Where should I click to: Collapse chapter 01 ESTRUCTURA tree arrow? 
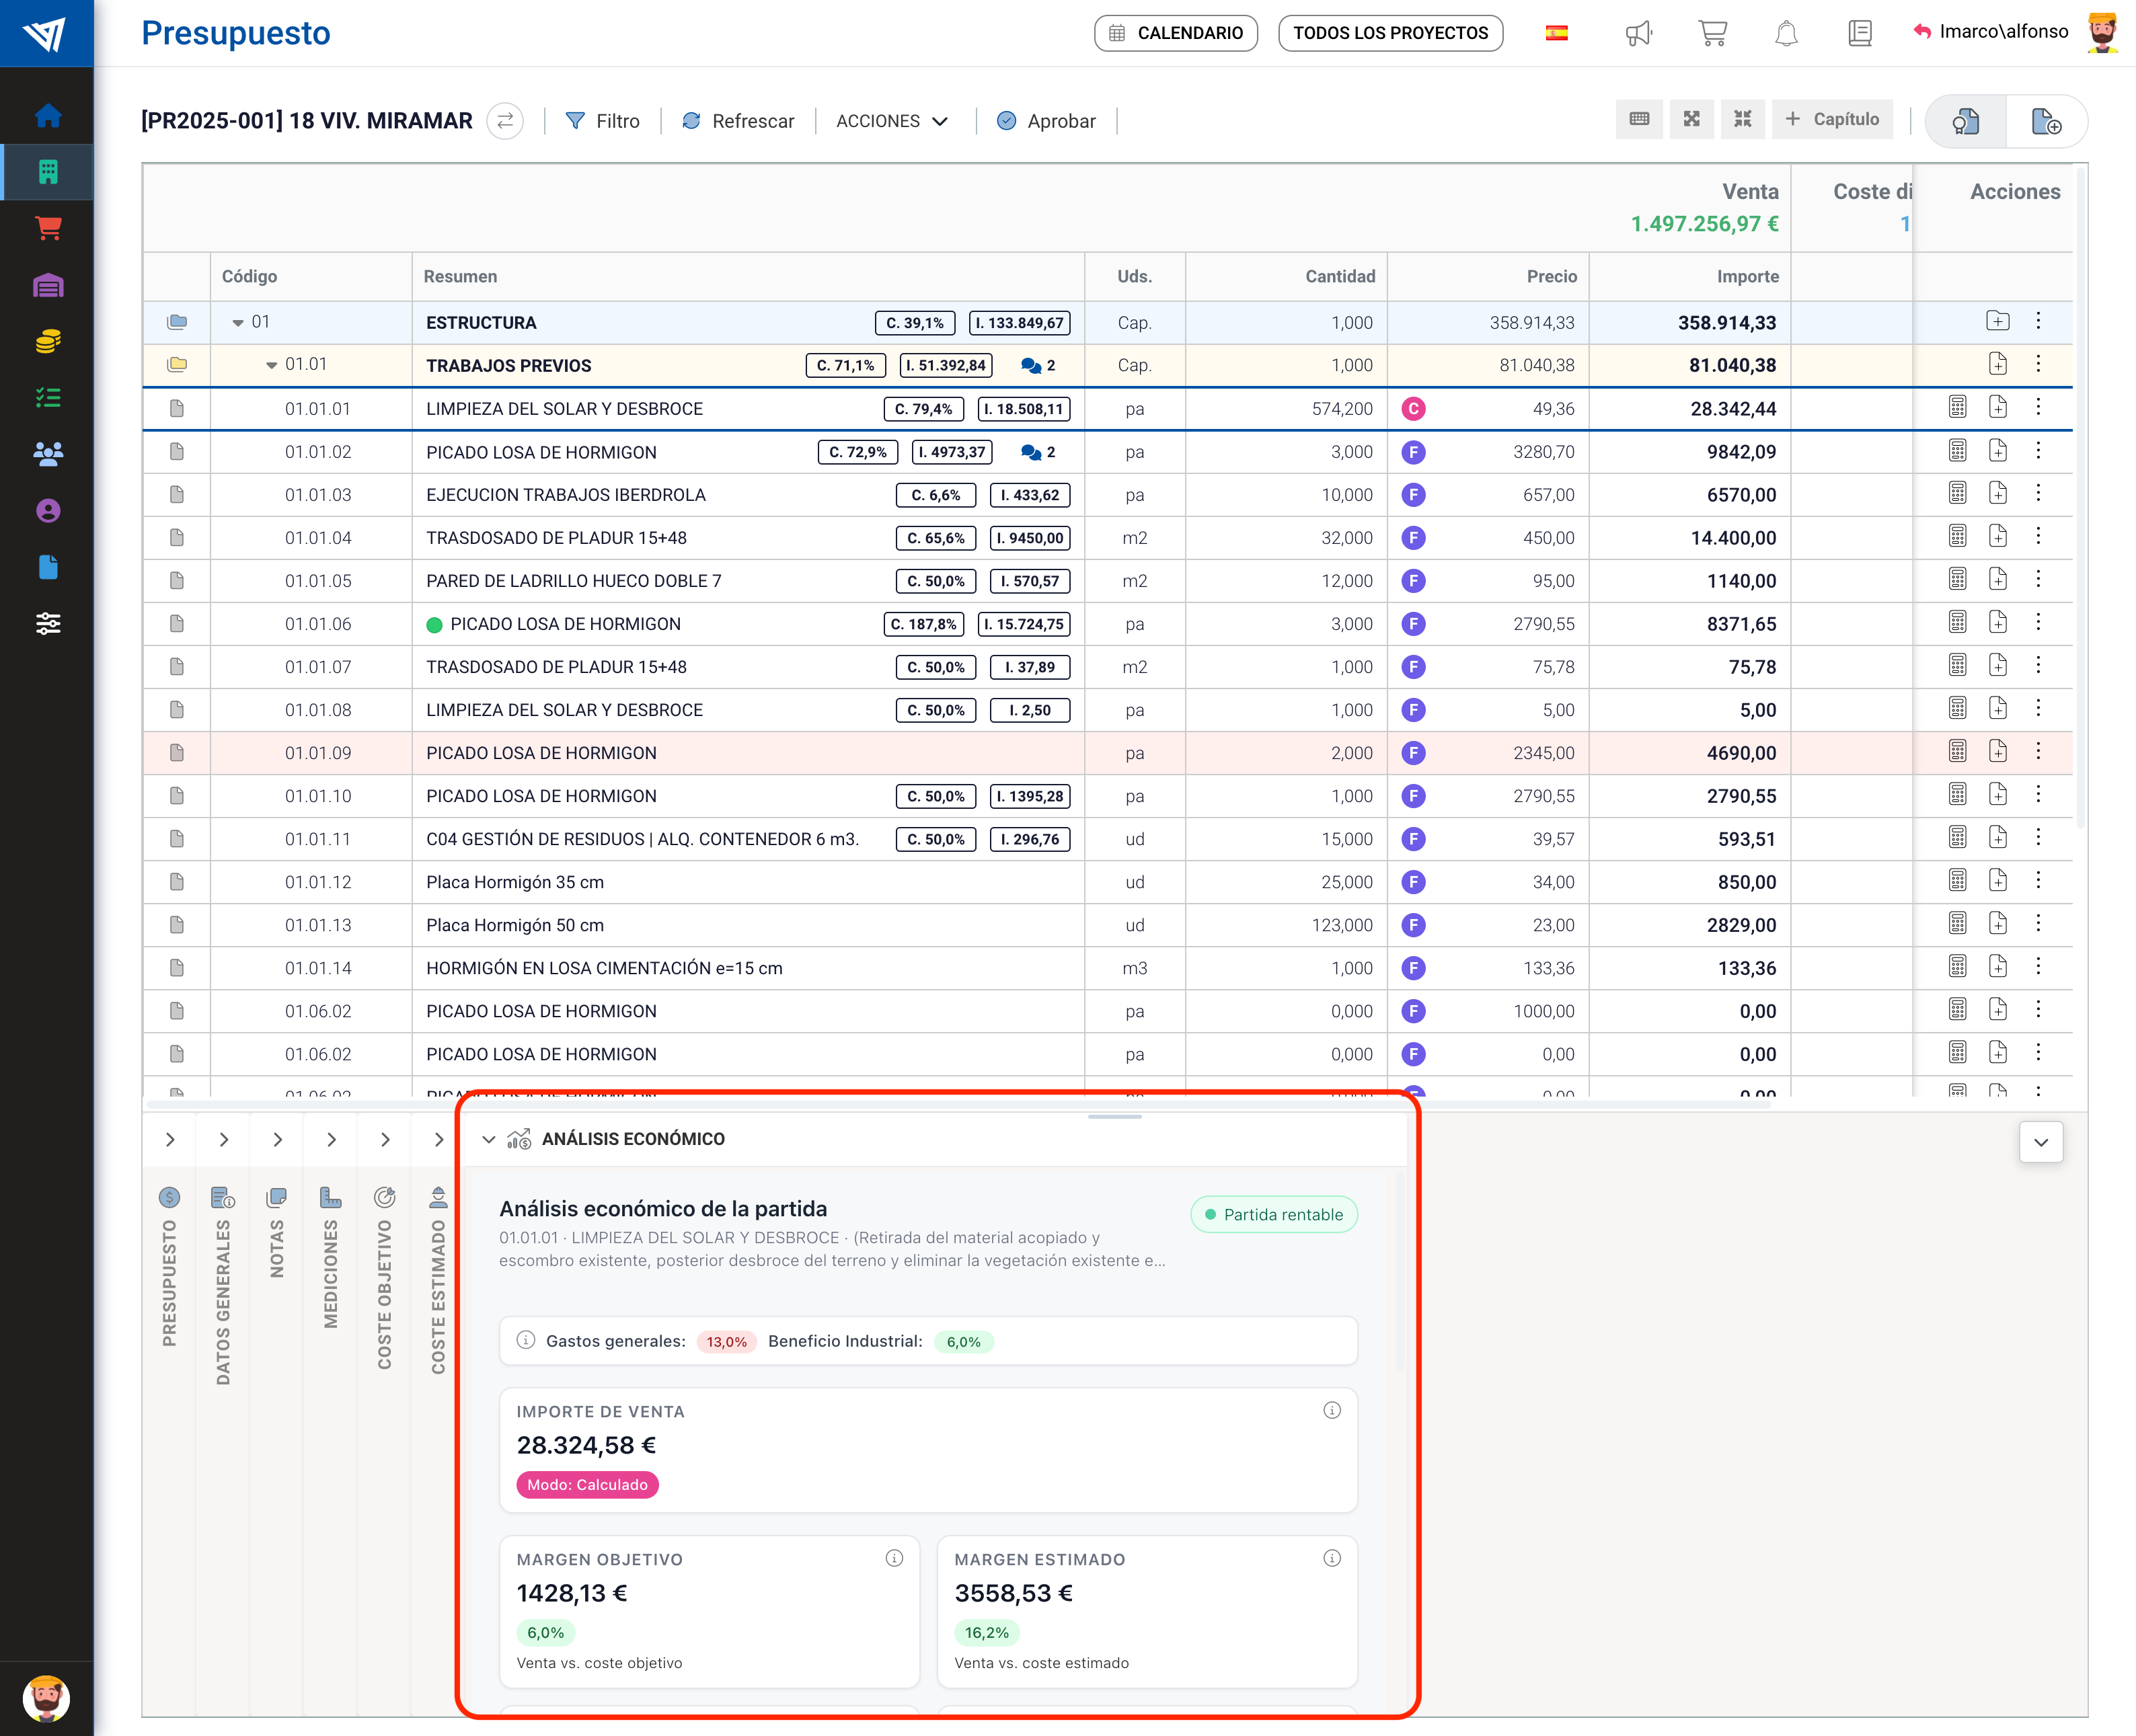point(237,323)
